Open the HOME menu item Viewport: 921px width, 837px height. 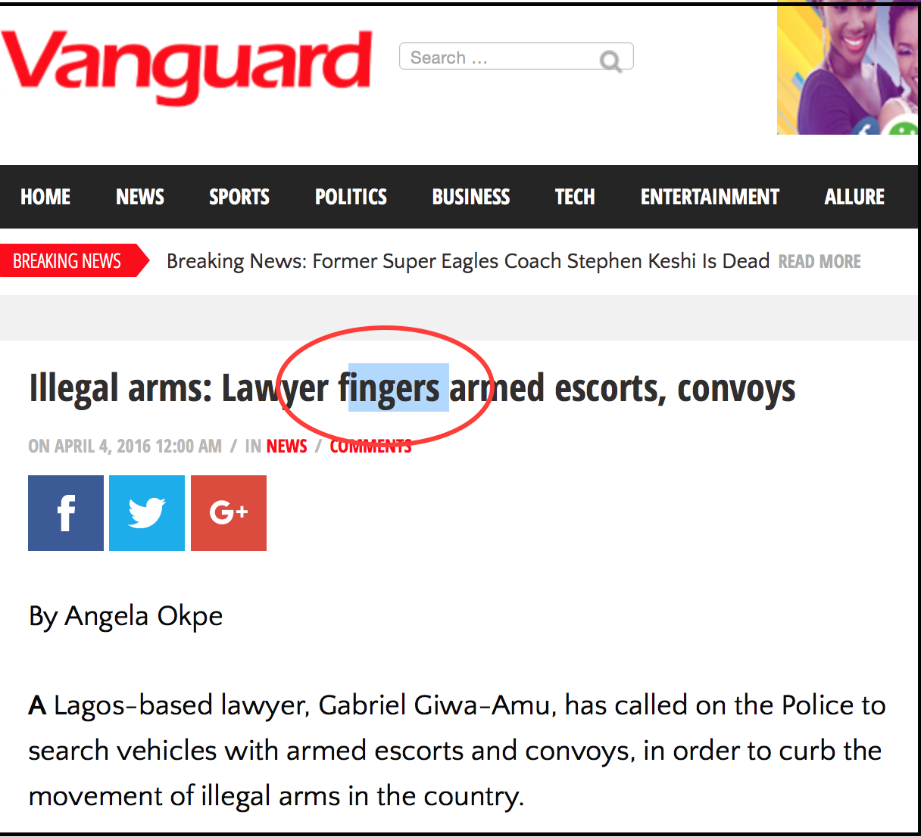(x=45, y=197)
